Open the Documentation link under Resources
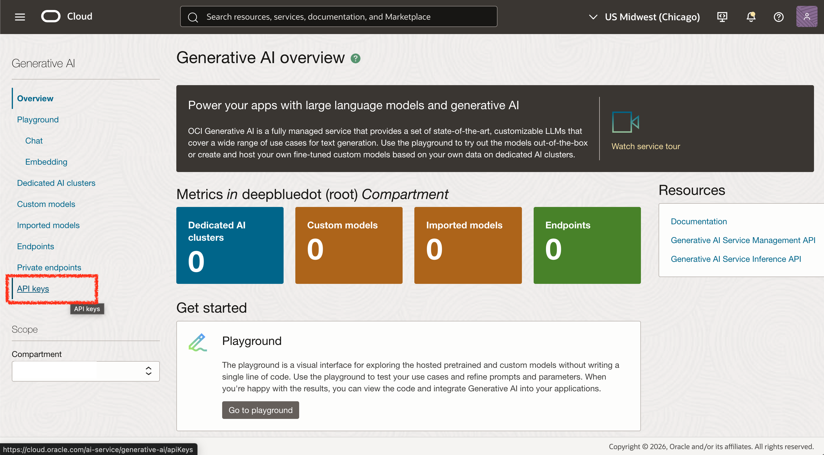This screenshot has height=455, width=824. click(x=699, y=221)
